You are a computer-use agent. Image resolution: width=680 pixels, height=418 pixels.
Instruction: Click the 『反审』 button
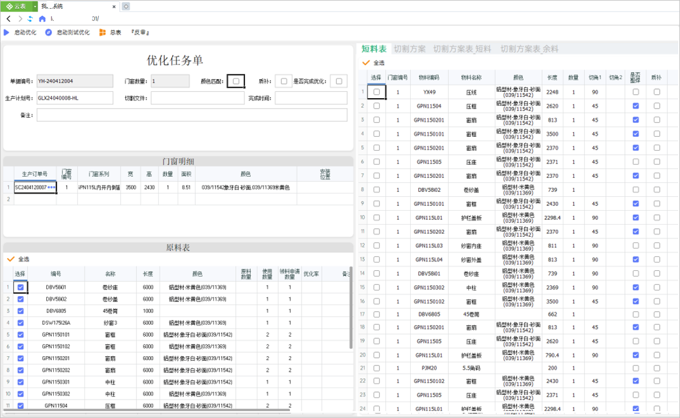[x=140, y=32]
